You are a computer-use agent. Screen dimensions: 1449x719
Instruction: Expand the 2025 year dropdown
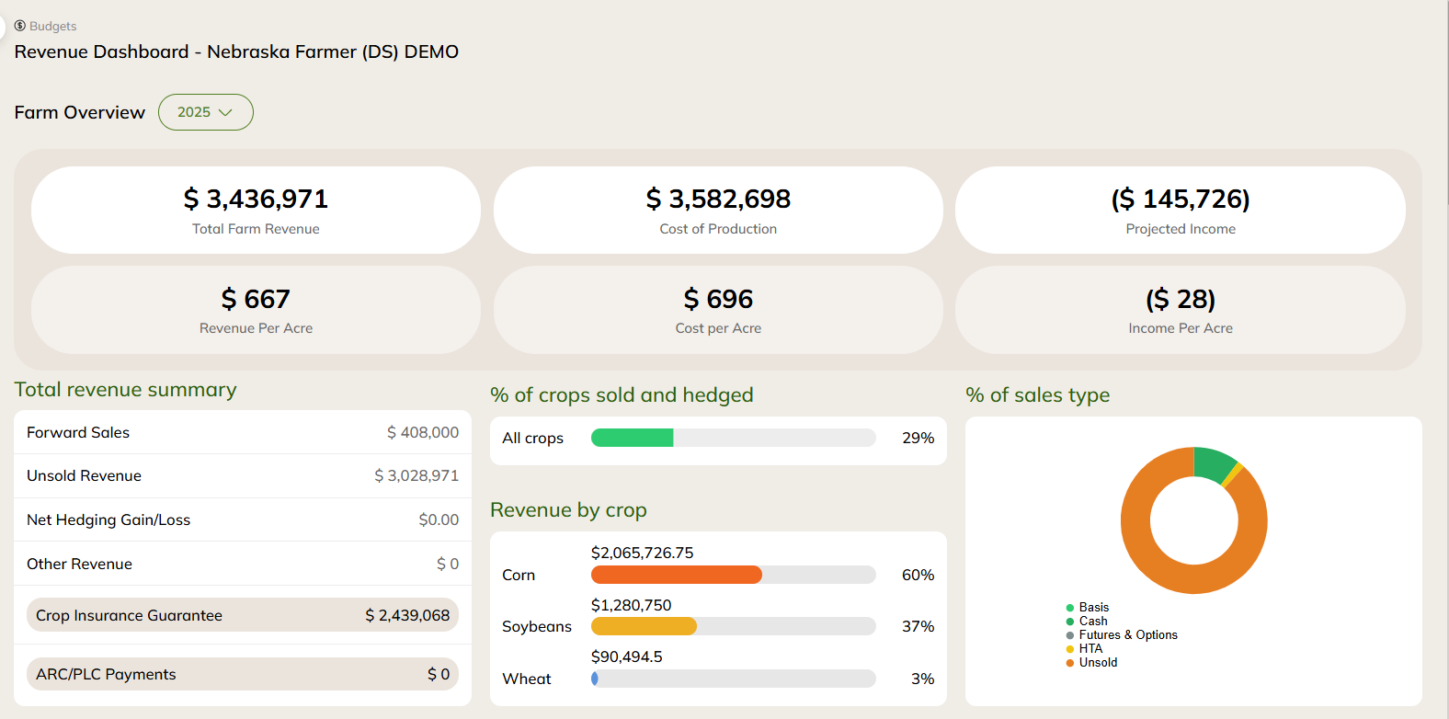tap(205, 112)
